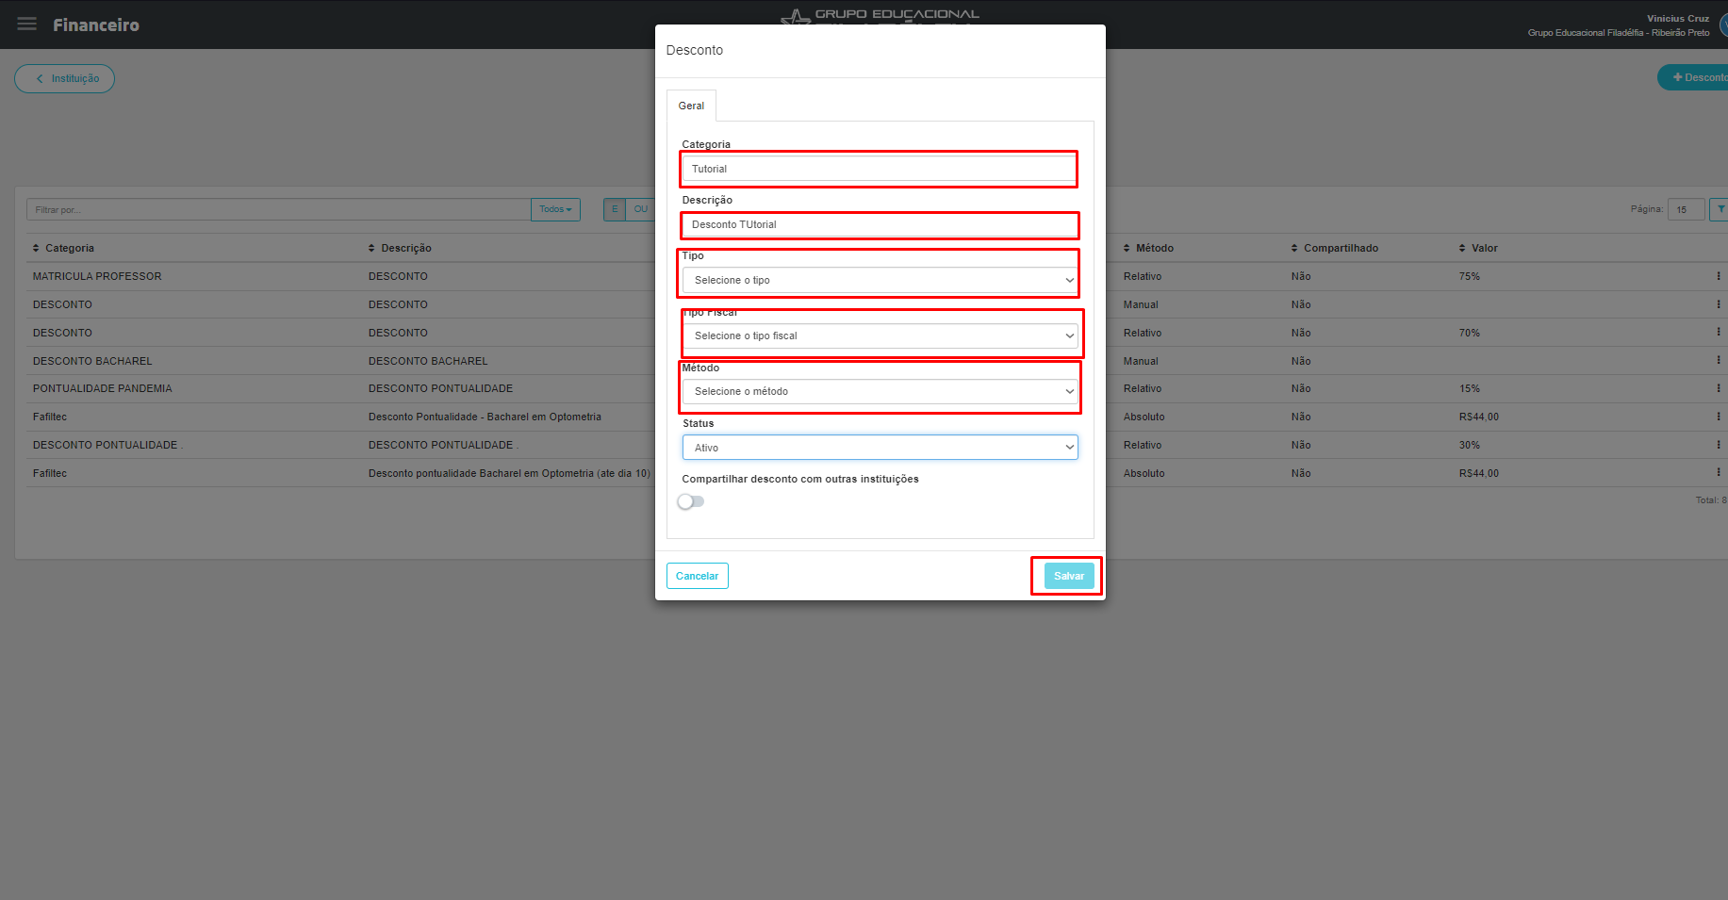1728x900 pixels.
Task: Sort table by Método column arrows
Action: click(x=1127, y=248)
